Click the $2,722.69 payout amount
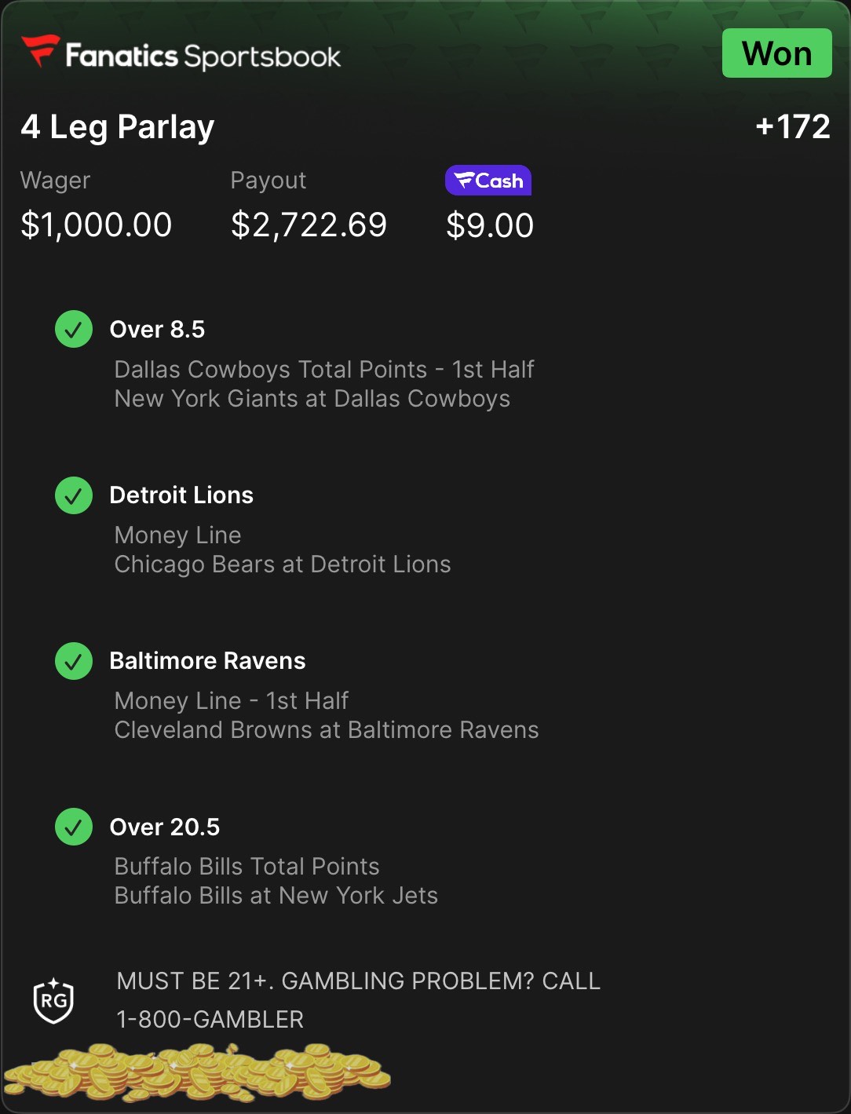 tap(309, 225)
